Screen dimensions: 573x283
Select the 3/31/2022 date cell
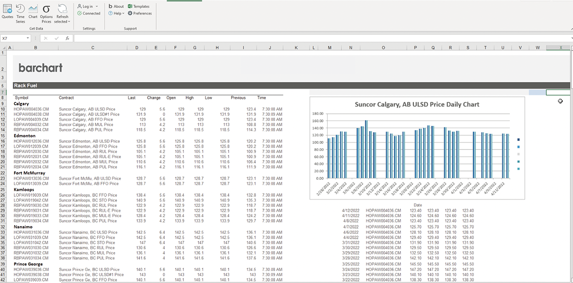[x=352, y=243]
